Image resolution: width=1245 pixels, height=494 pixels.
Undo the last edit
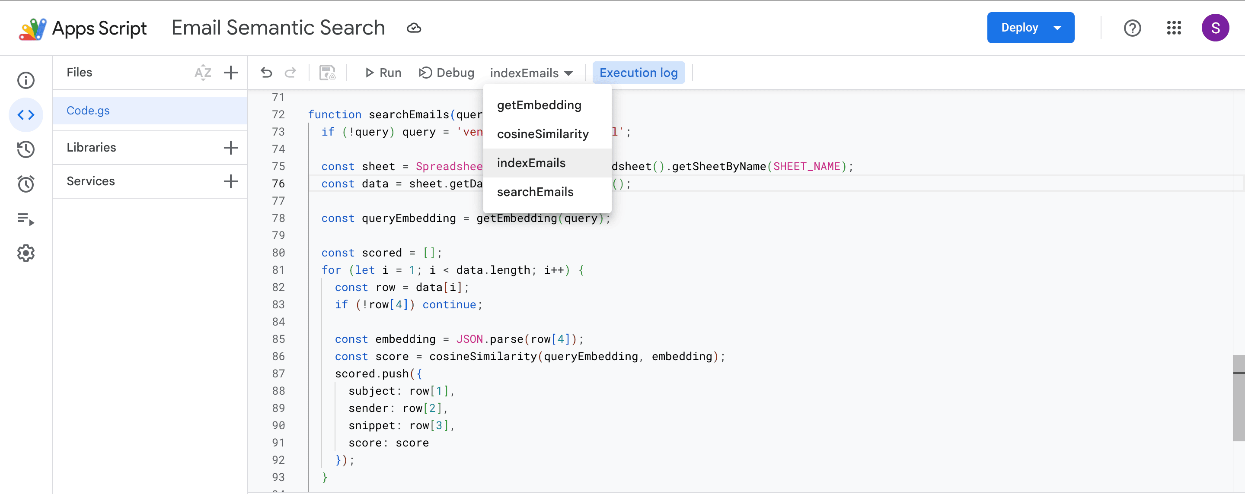(266, 73)
